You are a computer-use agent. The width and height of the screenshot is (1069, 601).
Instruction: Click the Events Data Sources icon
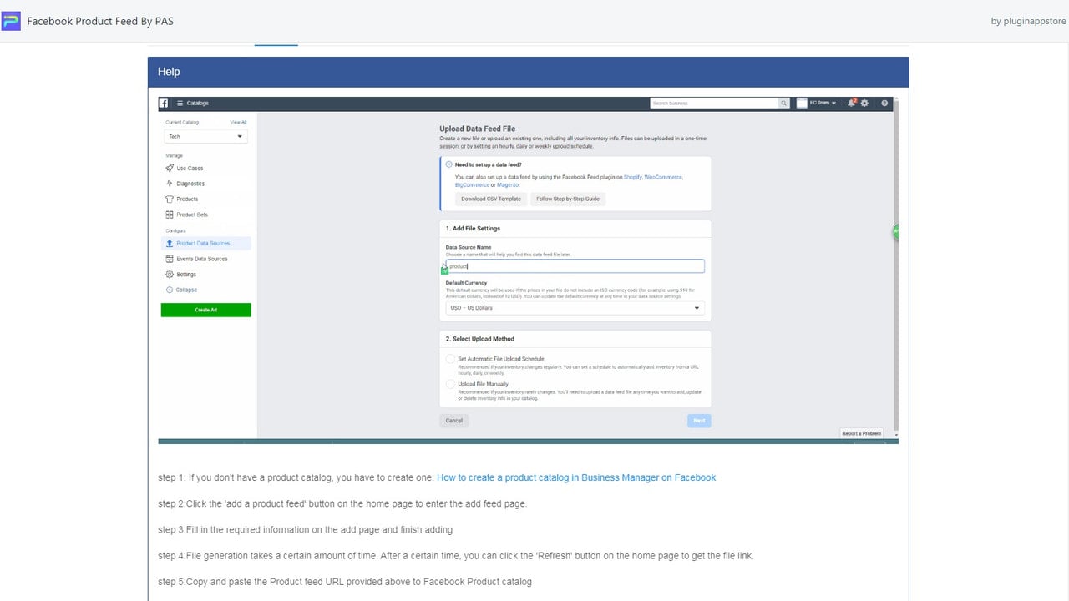pos(170,259)
